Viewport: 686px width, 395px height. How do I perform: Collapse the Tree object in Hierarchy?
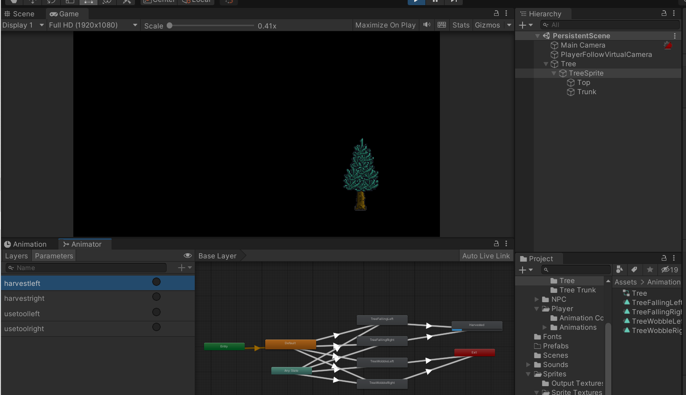[546, 64]
